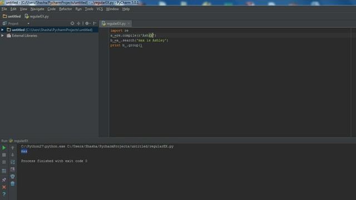Click the Pause Output icon
Screen dimensions: 356x200
[x=4, y=162]
